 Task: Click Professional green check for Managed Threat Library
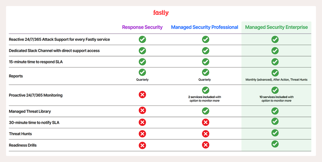click(205, 111)
